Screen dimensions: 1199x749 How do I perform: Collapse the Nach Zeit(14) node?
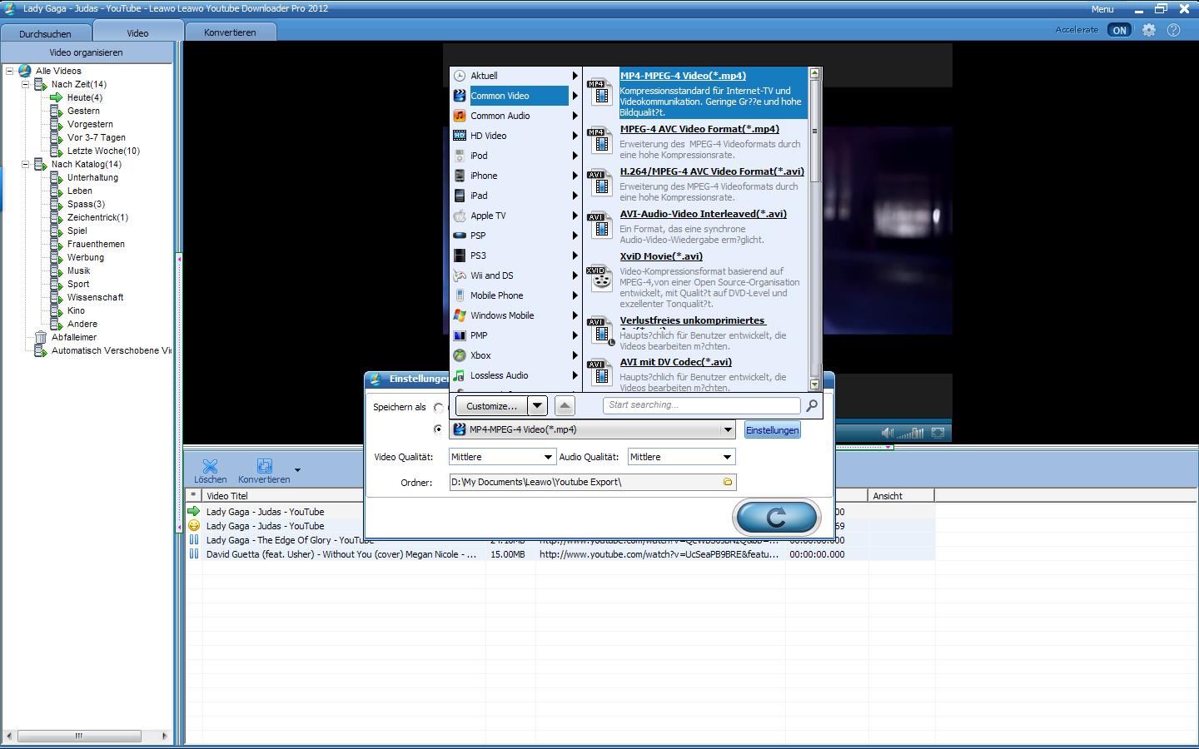(x=25, y=84)
